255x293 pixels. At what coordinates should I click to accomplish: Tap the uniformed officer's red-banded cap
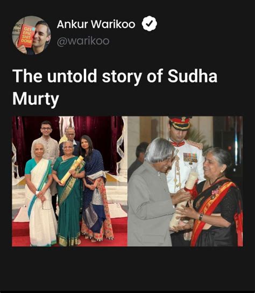point(180,123)
